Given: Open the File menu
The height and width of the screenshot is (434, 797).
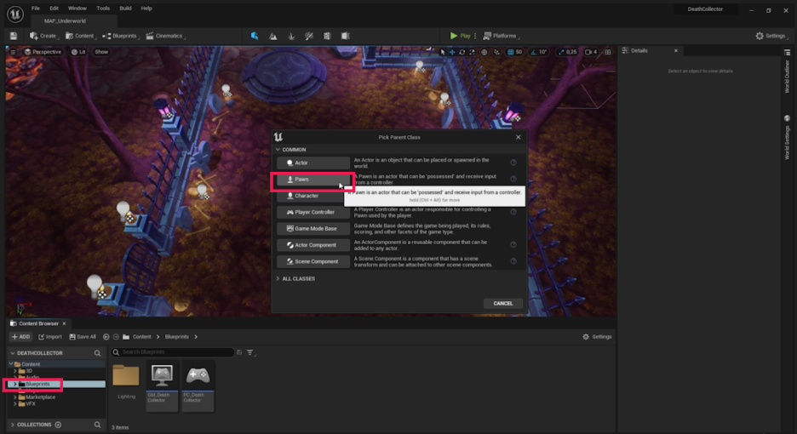Looking at the screenshot, I should [x=36, y=9].
